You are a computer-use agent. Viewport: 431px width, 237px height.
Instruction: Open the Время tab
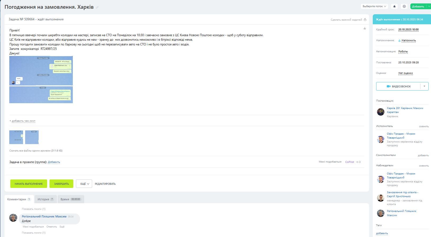(70, 199)
